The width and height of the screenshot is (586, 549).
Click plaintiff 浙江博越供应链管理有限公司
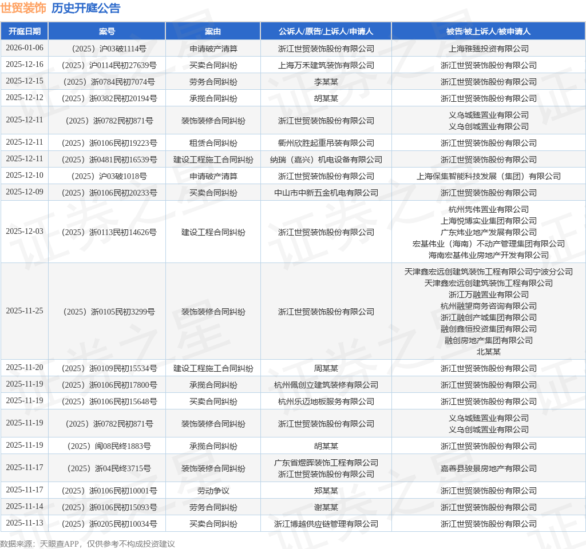pyautogui.click(x=326, y=524)
